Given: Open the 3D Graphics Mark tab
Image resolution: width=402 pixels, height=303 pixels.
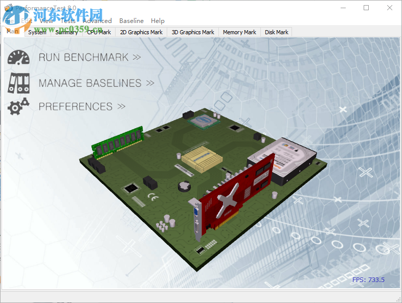Looking at the screenshot, I should [193, 32].
